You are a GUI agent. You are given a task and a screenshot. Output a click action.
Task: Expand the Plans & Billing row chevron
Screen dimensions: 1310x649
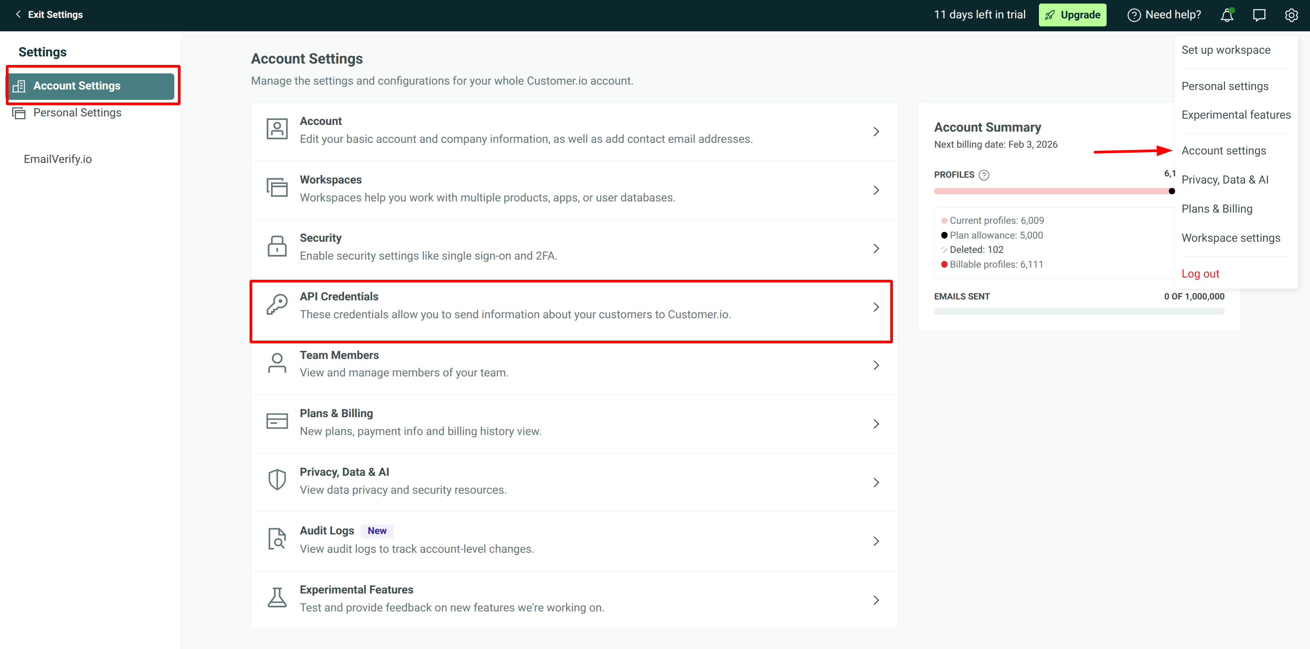876,424
